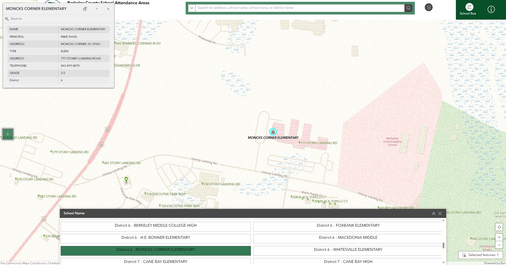Click Zoom to in the popup

[x=13, y=19]
